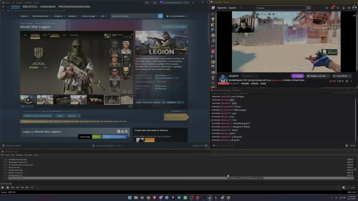The height and width of the screenshot is (201, 358).
Task: Expand the Más store menu
Action: point(103,16)
